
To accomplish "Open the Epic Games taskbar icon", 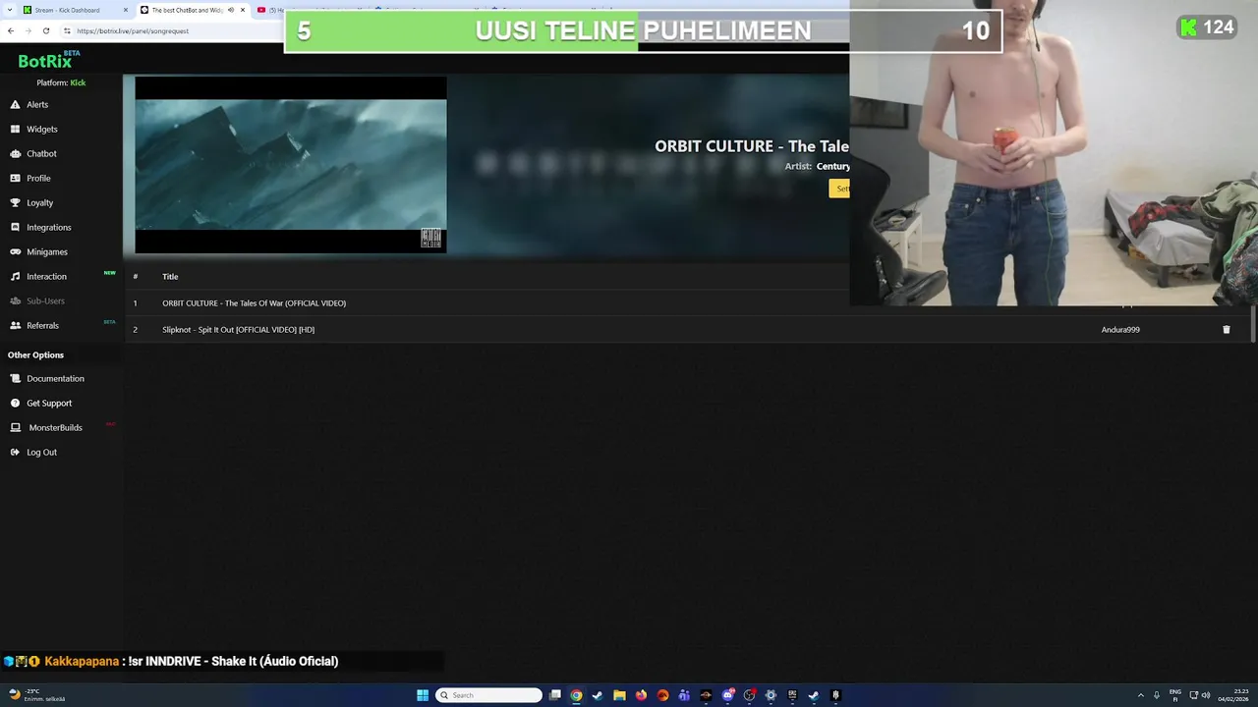I will click(792, 695).
